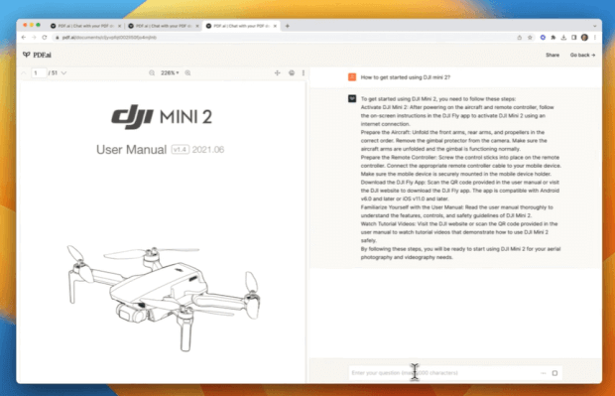Expand the tab search chevron
This screenshot has height=396, width=615.
tap(595, 26)
